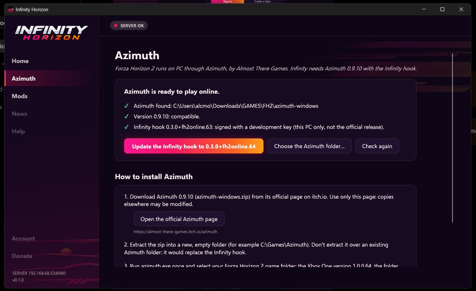Maximize the Infinity Horizon window

click(x=442, y=10)
